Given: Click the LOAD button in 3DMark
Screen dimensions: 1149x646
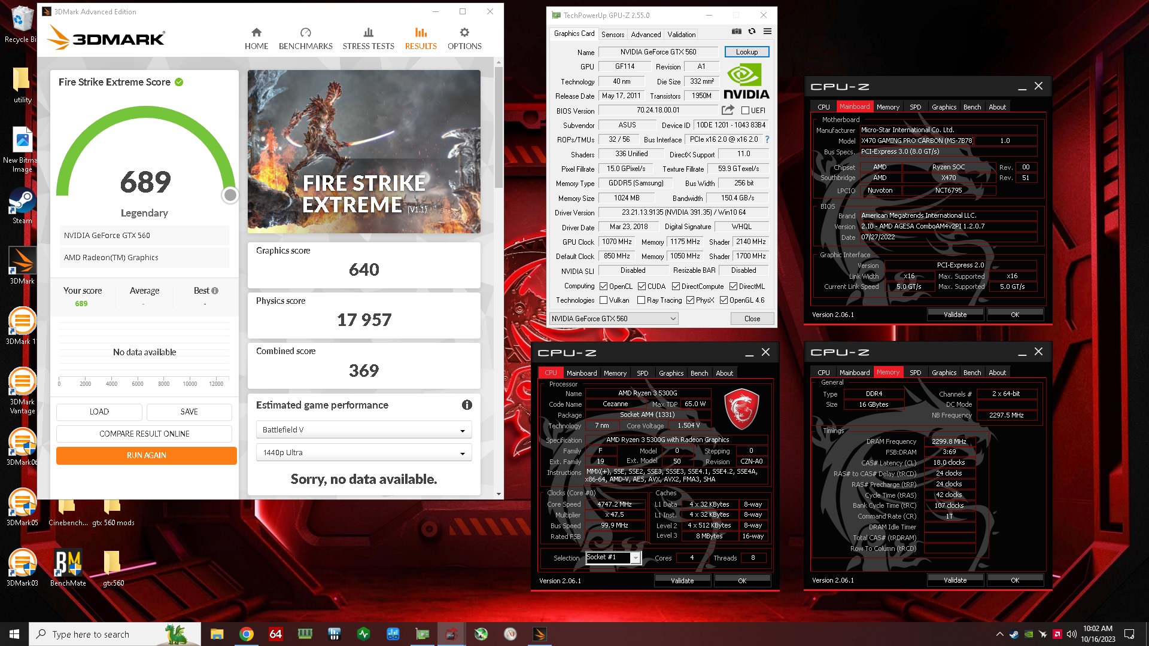Looking at the screenshot, I should click(99, 412).
